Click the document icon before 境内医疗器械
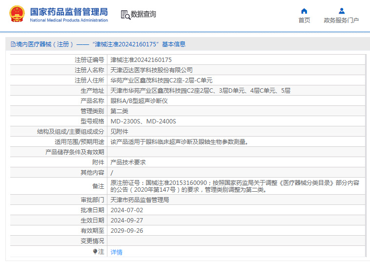This screenshot has height=262, width=370. [13, 44]
